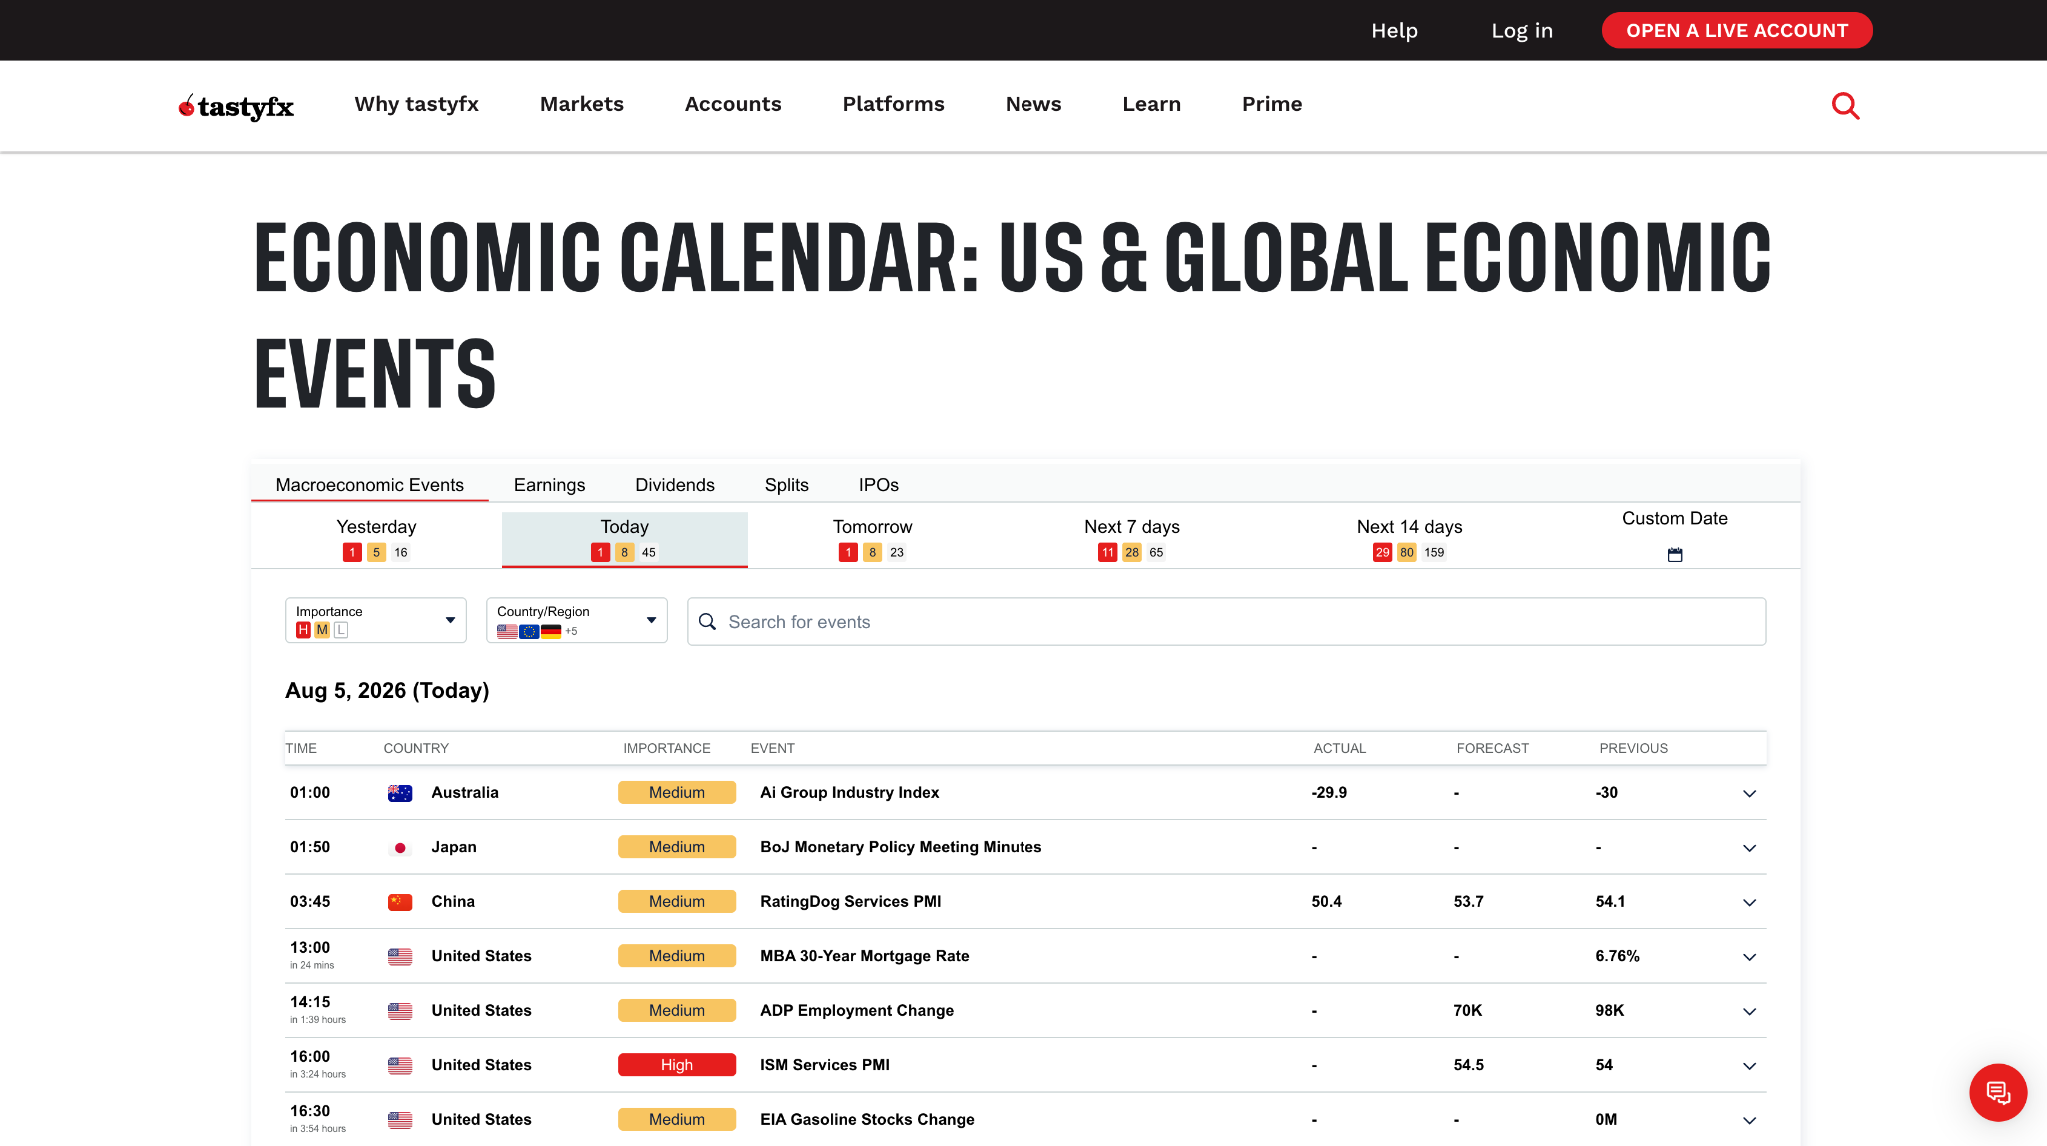Click the tastyfx logo
This screenshot has width=2047, height=1146.
[236, 106]
